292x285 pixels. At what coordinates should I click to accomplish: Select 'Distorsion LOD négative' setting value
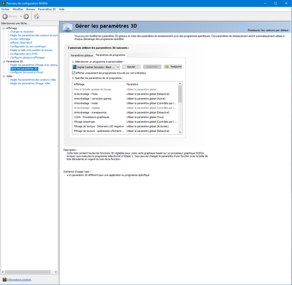point(147,127)
